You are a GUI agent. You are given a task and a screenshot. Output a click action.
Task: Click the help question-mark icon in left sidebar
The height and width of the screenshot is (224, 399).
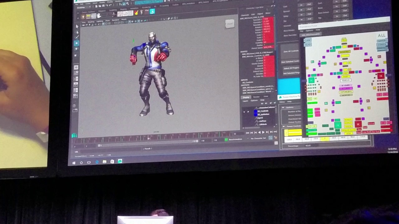(x=74, y=106)
